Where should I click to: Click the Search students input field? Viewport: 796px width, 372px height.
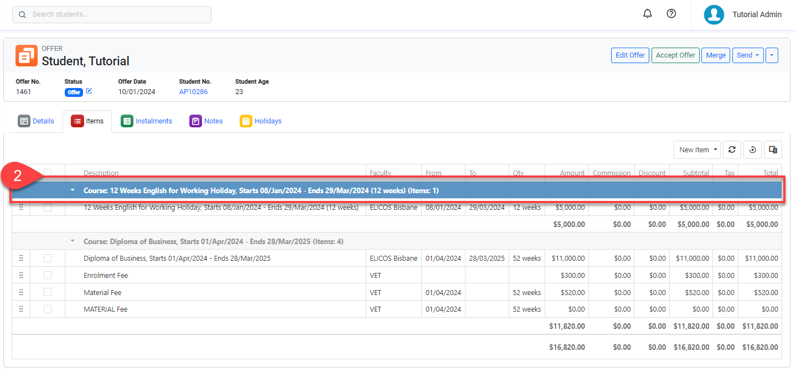pyautogui.click(x=112, y=14)
